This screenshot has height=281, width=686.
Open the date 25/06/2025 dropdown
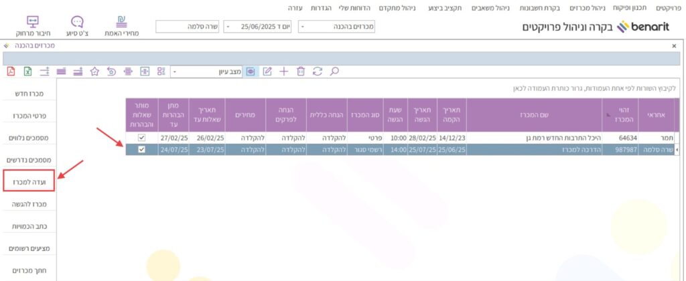226,27
